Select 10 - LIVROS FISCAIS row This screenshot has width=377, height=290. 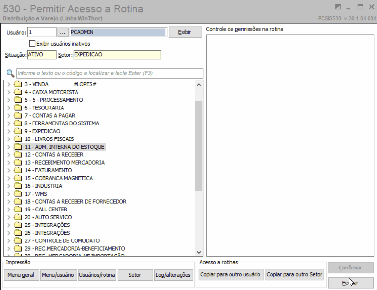click(x=49, y=139)
